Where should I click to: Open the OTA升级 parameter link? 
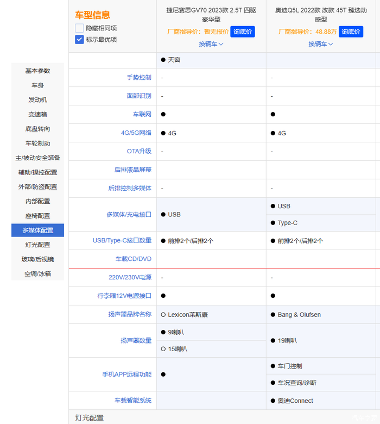coord(139,151)
